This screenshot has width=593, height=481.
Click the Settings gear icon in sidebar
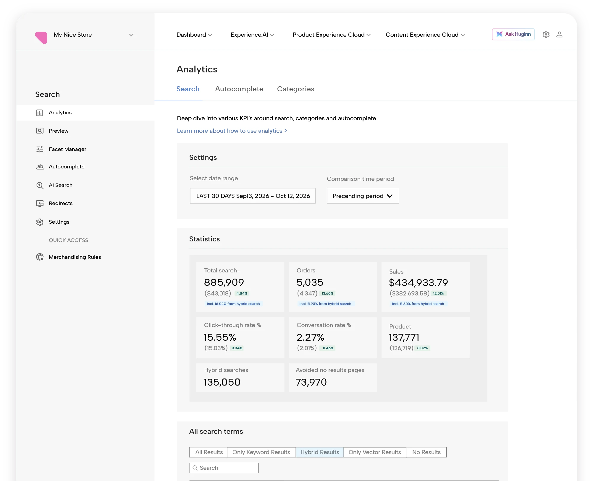point(40,222)
